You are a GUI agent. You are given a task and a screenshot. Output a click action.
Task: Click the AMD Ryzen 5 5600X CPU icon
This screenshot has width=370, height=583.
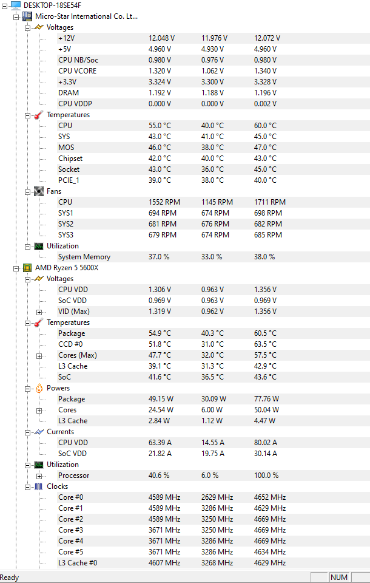27,268
